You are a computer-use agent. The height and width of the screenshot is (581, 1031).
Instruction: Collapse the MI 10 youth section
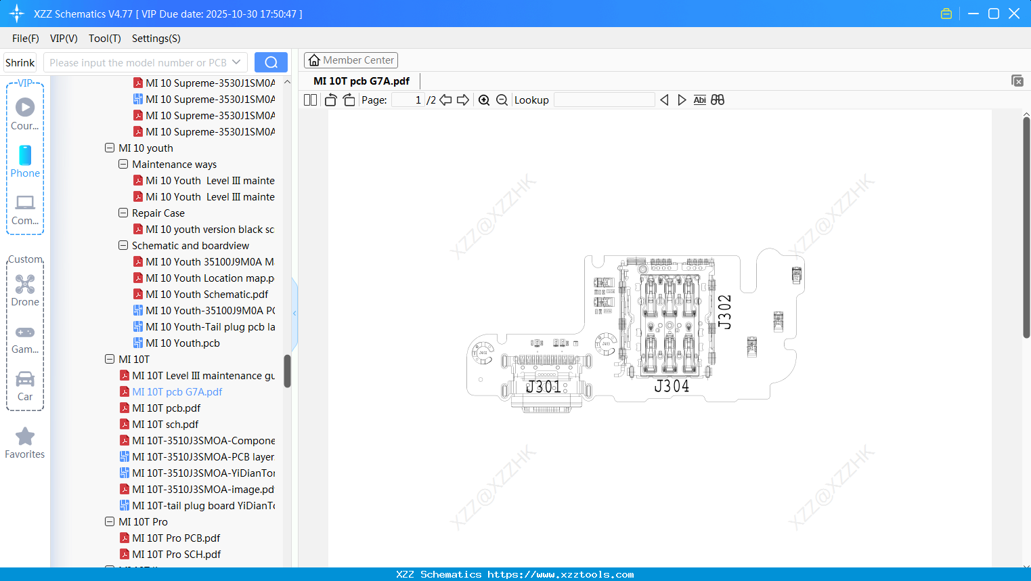point(110,148)
